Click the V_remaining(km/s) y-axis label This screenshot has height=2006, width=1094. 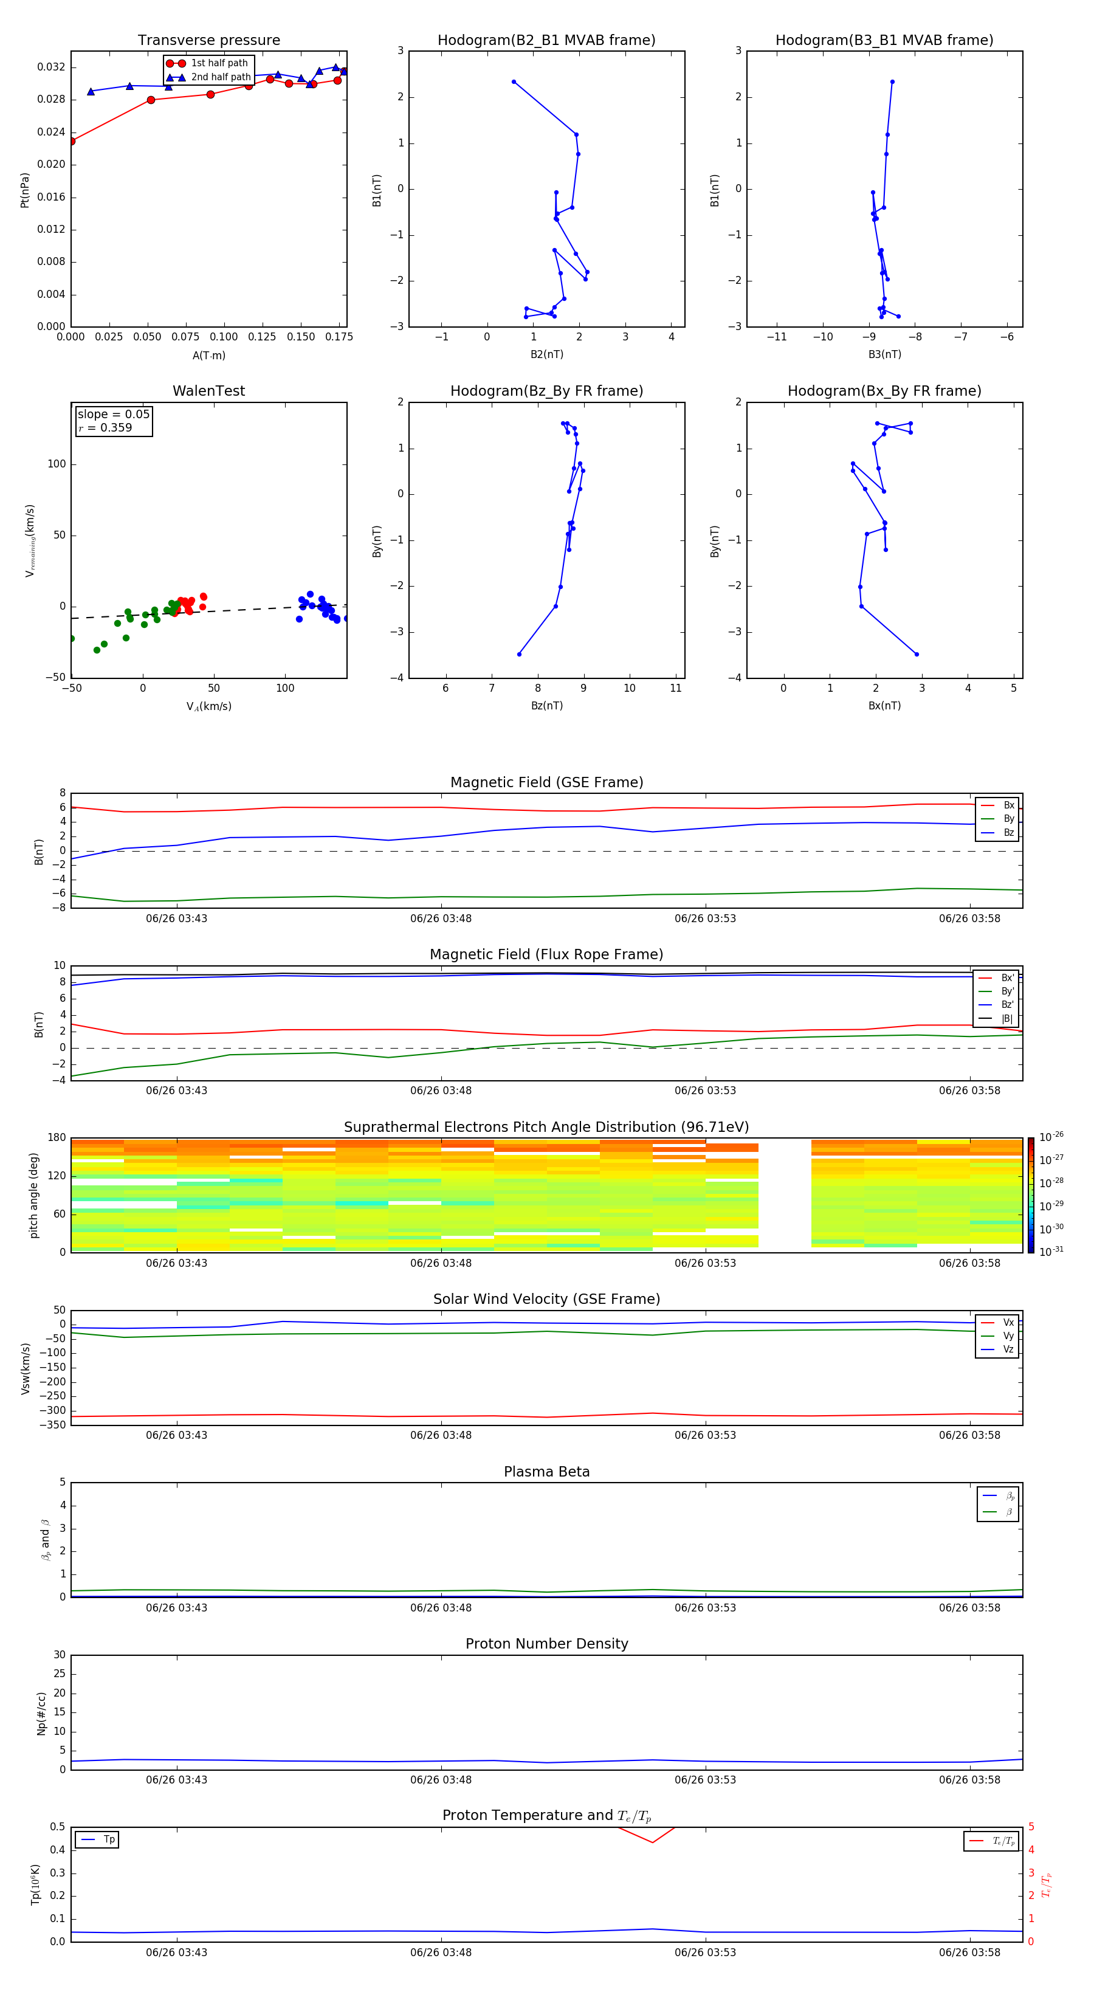(x=30, y=540)
